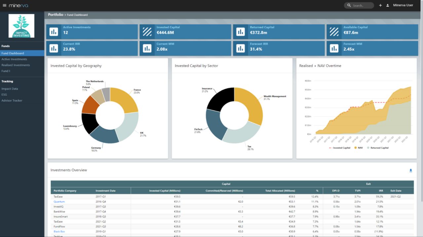This screenshot has width=423, height=237.
Task: Open the Quantum portfolio company link
Action: tap(59, 201)
